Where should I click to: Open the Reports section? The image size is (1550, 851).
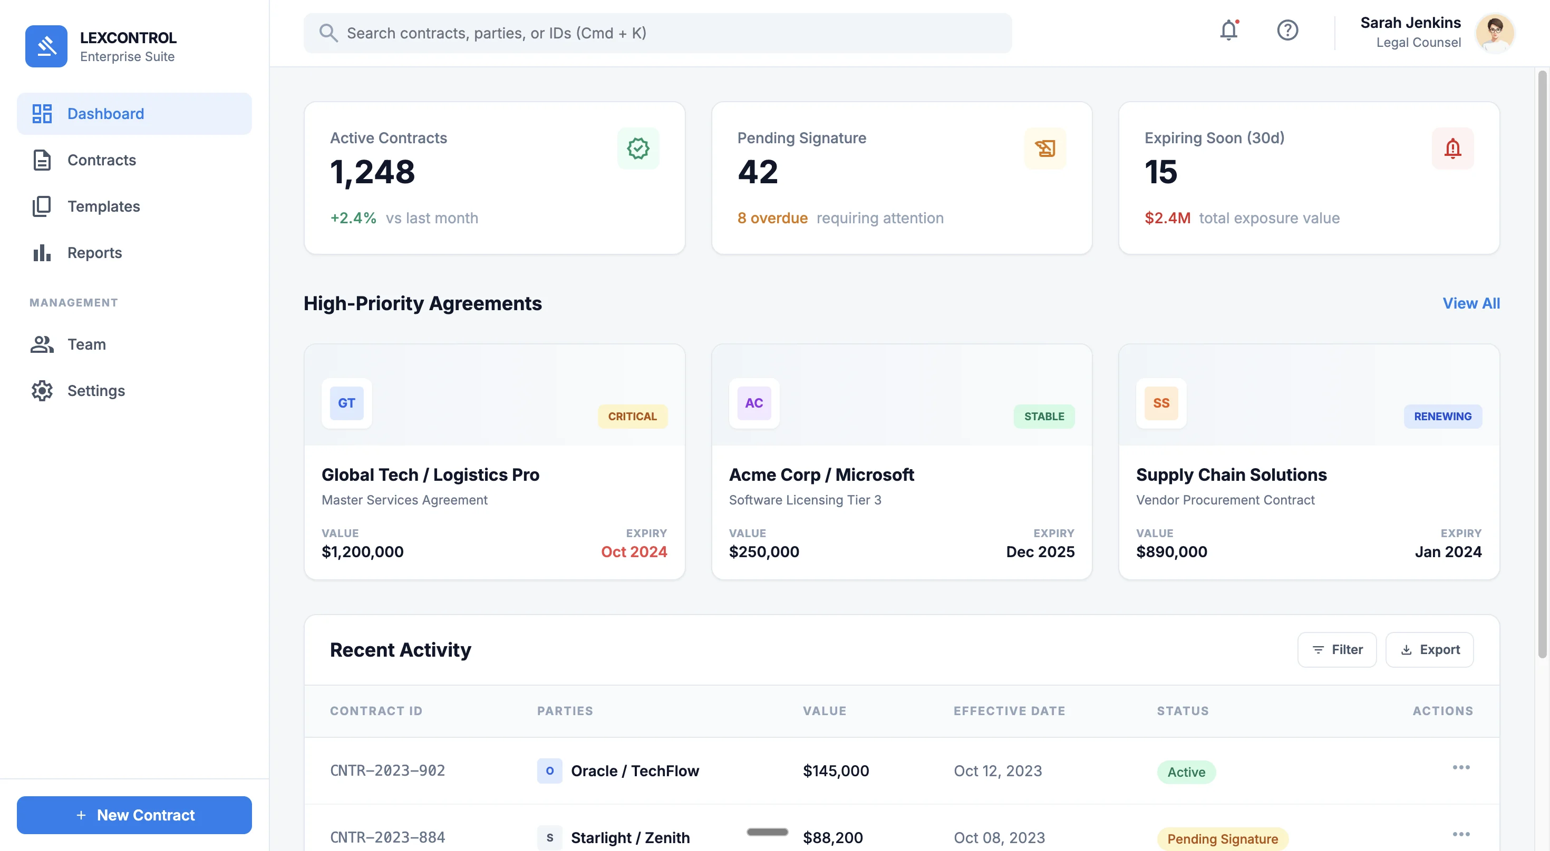click(x=94, y=252)
